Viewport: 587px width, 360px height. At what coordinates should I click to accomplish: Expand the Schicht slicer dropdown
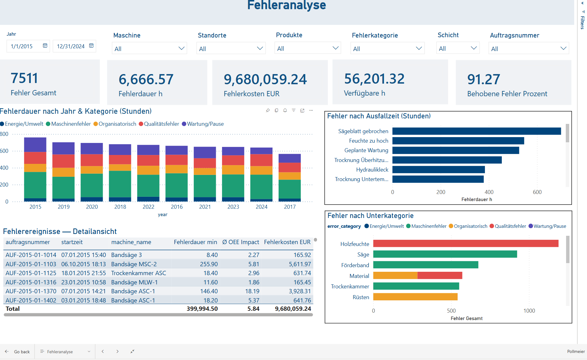coord(474,48)
